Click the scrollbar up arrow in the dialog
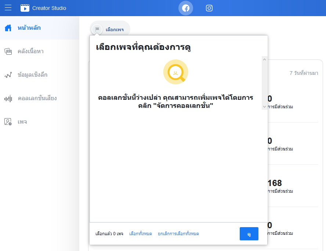This screenshot has width=326, height=251. [264, 60]
